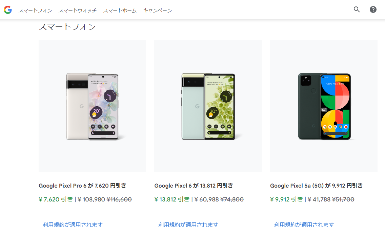This screenshot has width=385, height=236.
Task: Click the ¥7,620 引き discount price text
Action: (56, 199)
